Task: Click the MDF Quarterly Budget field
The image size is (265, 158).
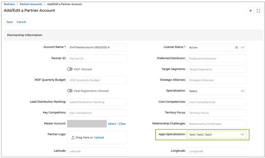Action: click(x=97, y=80)
